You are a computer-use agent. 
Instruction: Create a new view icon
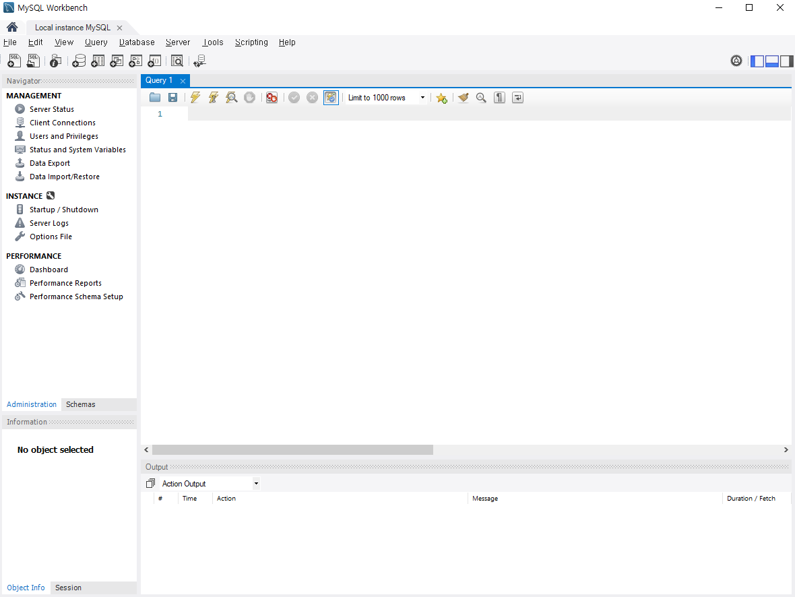[x=117, y=61]
